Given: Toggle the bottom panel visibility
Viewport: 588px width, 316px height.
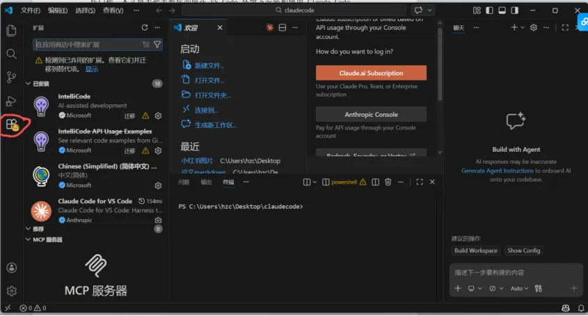Looking at the screenshot, I should click(502, 10).
